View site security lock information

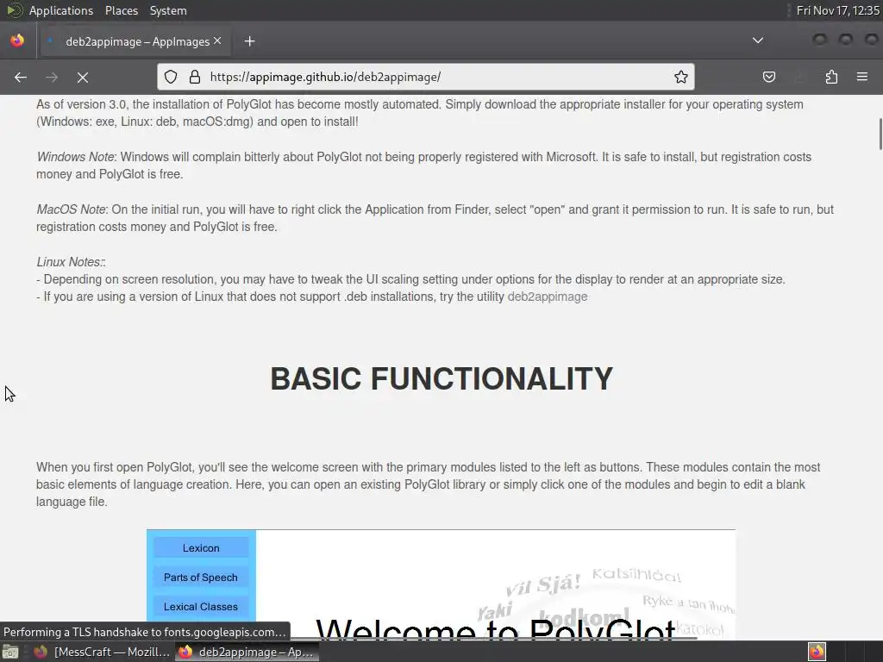(x=195, y=77)
